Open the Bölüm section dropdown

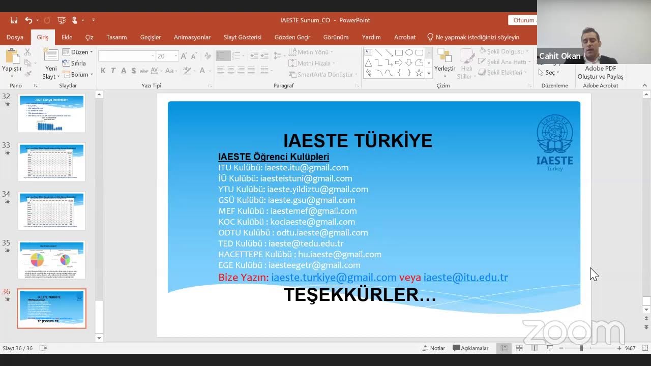(77, 74)
